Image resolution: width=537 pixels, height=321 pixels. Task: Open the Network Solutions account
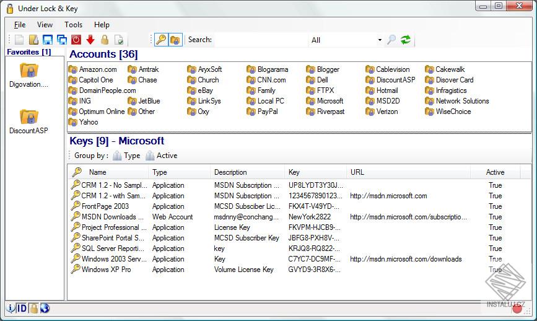coord(457,101)
